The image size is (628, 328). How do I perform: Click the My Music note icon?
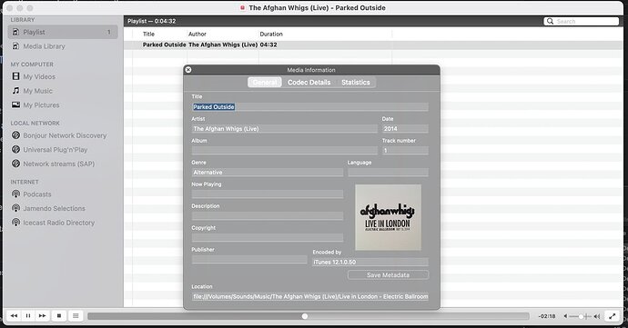15,91
